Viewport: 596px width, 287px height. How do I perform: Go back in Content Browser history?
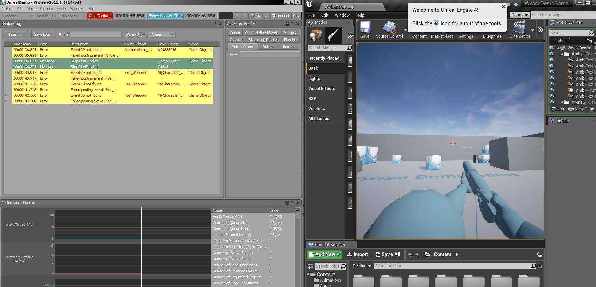410,255
